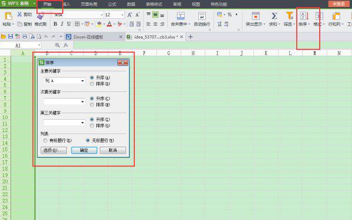Screen dimensions: 352x220
Task: Click the Cut (剪切) scissors icon
Action: pos(19,15)
